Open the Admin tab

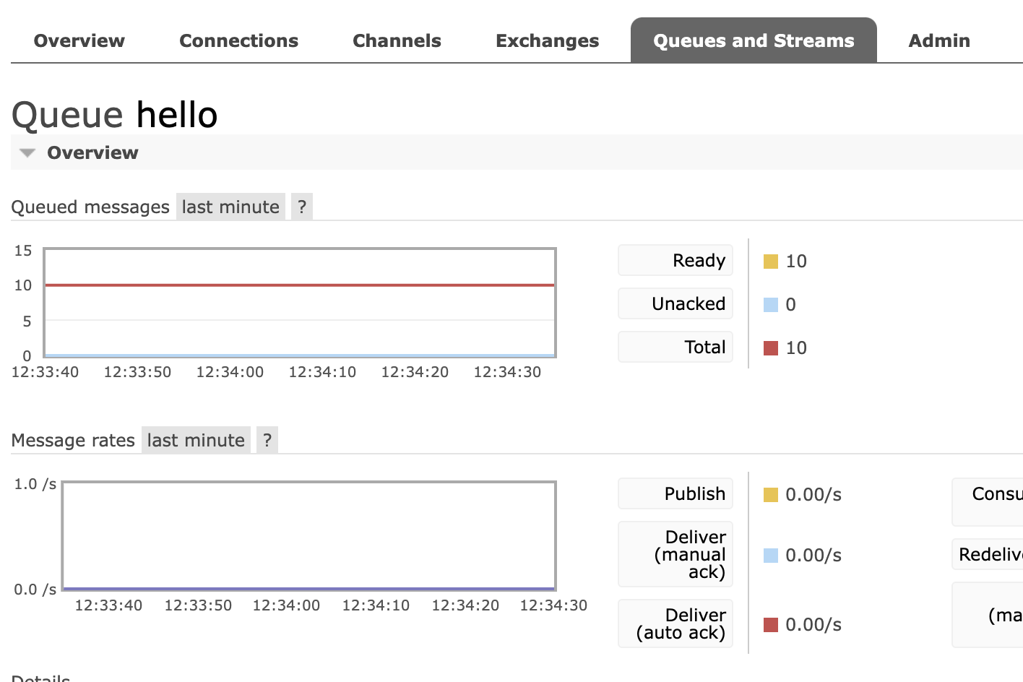coord(939,40)
